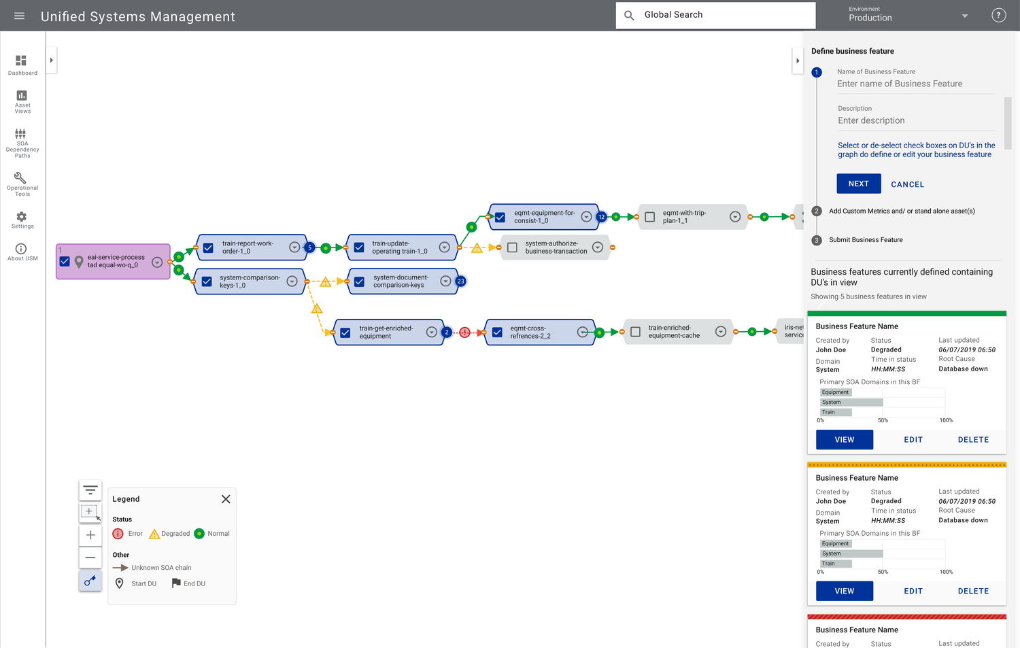This screenshot has width=1020, height=648.
Task: Click the area-select zoom tool icon
Action: (x=90, y=512)
